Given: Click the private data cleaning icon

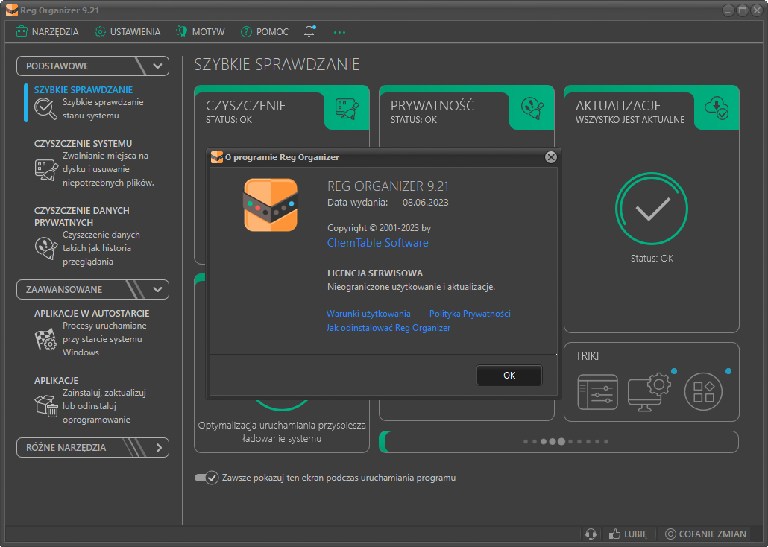Looking at the screenshot, I should 46,248.
